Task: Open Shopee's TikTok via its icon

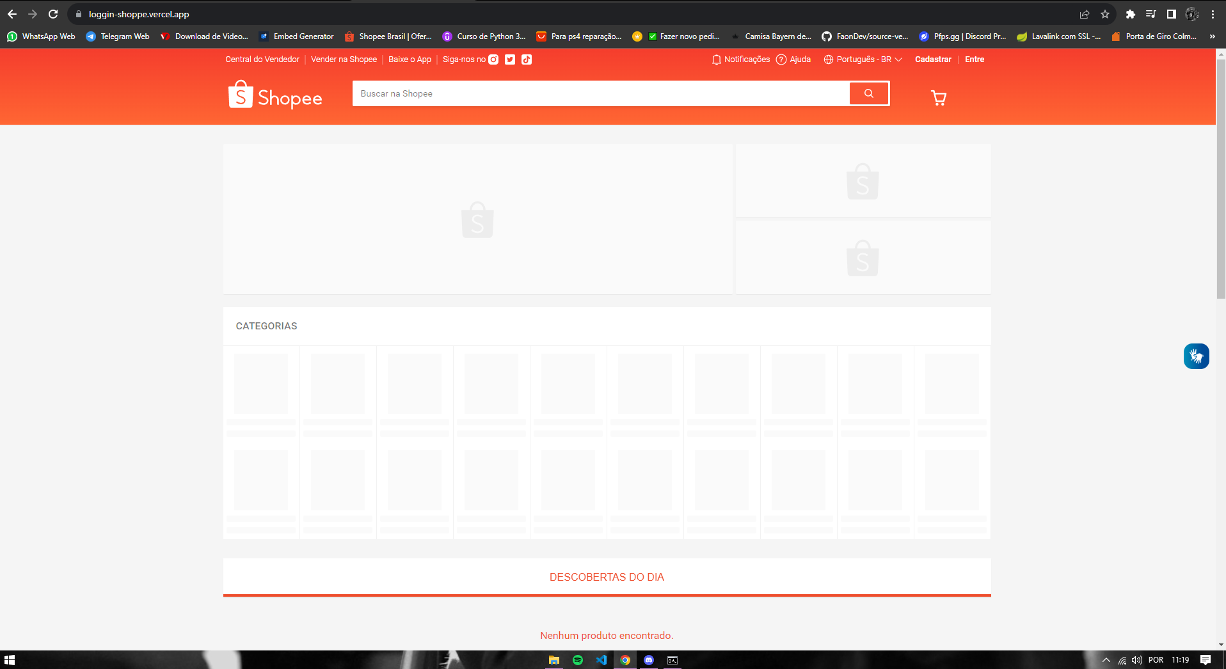Action: 526,59
